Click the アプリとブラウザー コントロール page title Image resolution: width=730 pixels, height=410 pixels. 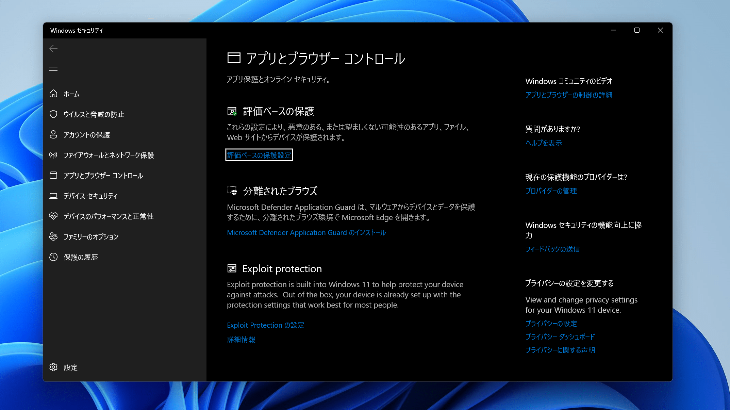[326, 58]
